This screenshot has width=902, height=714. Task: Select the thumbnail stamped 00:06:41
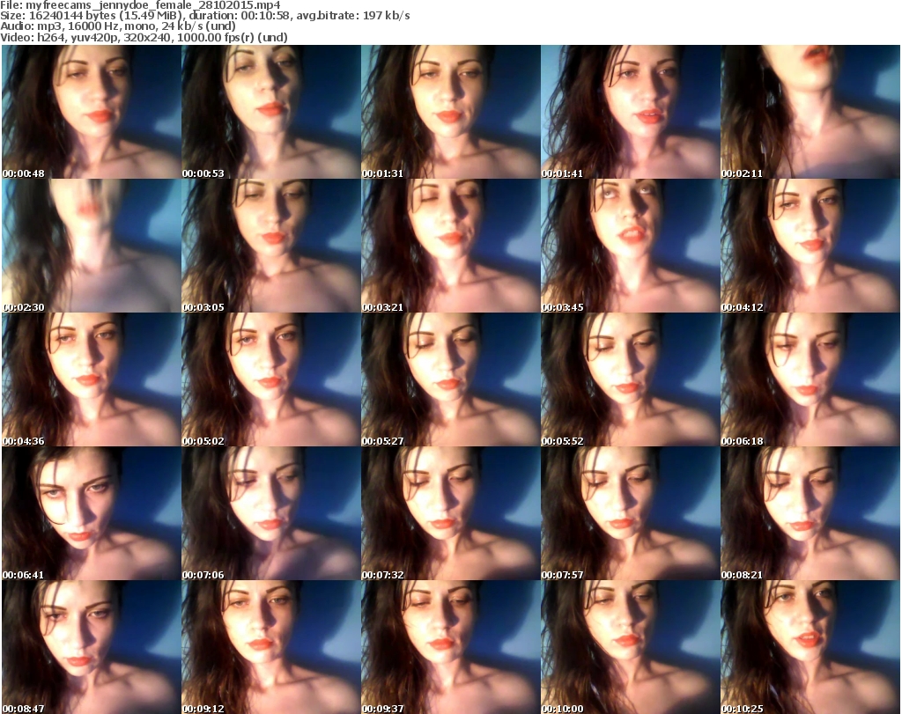92,513
